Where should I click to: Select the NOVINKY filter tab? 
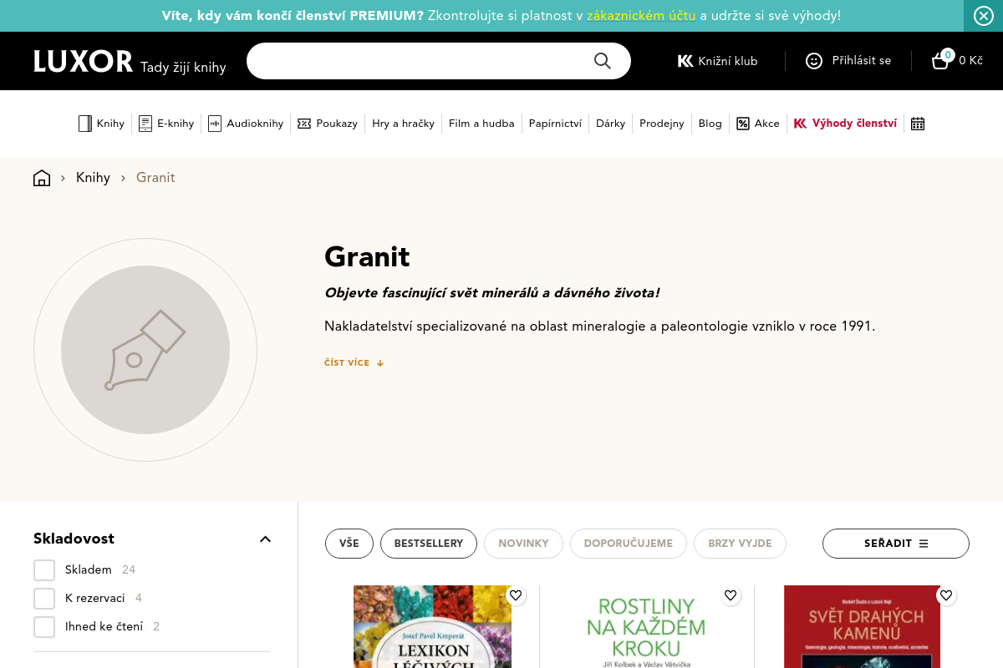pyautogui.click(x=523, y=544)
